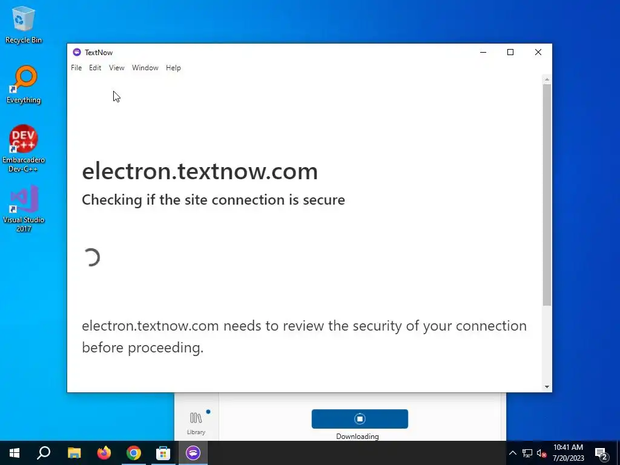
Task: Click the 'needs to review the security' paragraph
Action: tap(304, 337)
